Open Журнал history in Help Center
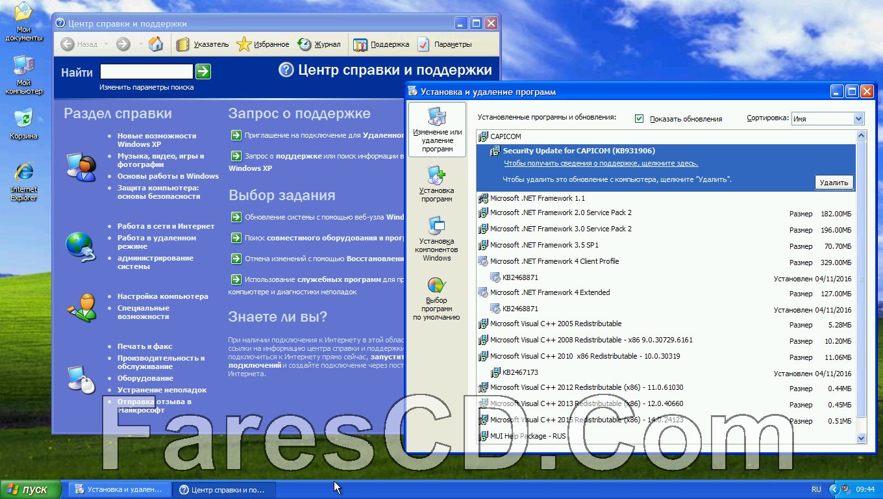This screenshot has height=499, width=883. click(319, 44)
